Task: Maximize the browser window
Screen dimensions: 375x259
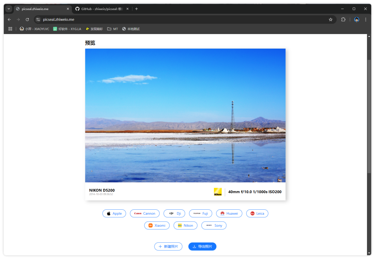Action: 354,9
